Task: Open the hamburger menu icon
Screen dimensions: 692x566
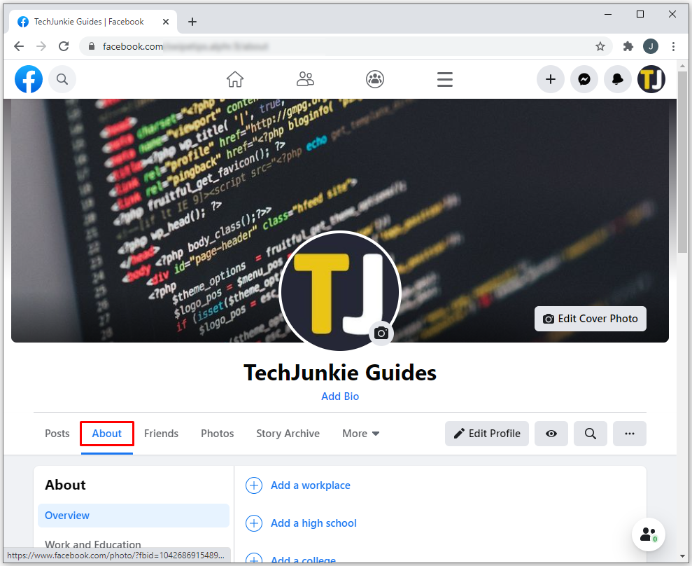Action: (x=445, y=79)
